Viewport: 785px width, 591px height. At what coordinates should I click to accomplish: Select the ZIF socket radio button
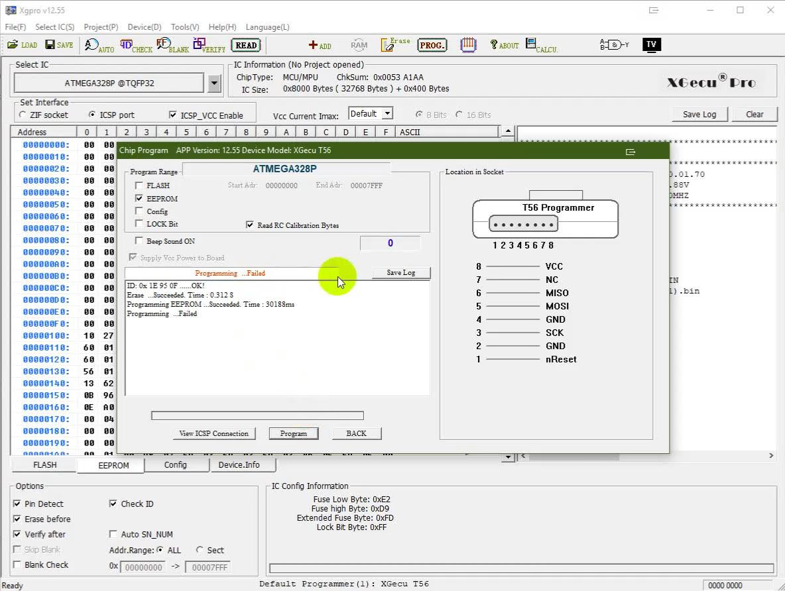point(23,115)
